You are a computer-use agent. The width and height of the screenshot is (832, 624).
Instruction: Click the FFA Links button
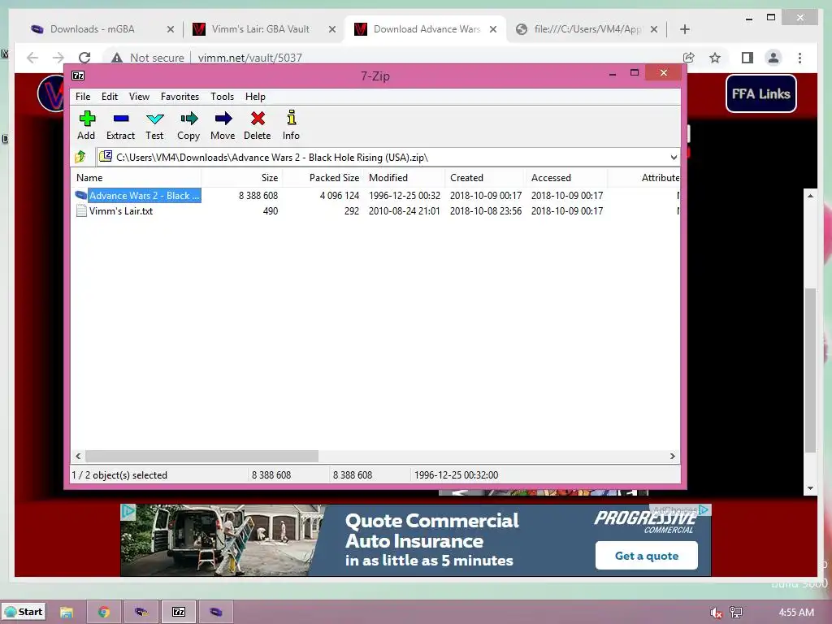point(760,93)
